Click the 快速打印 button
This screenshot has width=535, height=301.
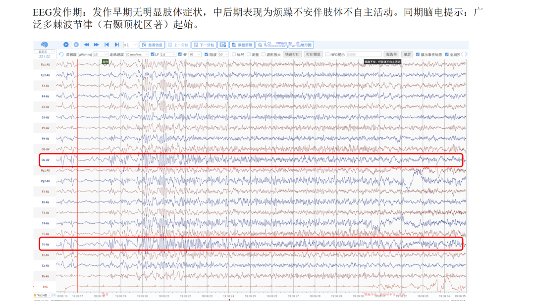[292, 54]
